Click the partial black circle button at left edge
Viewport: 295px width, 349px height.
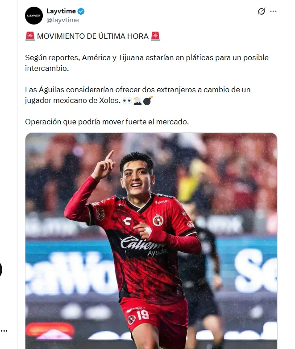(1, 270)
